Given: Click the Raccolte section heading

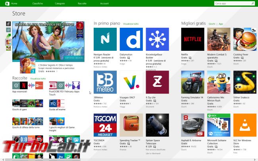Looking at the screenshot, I should pos(20,78).
